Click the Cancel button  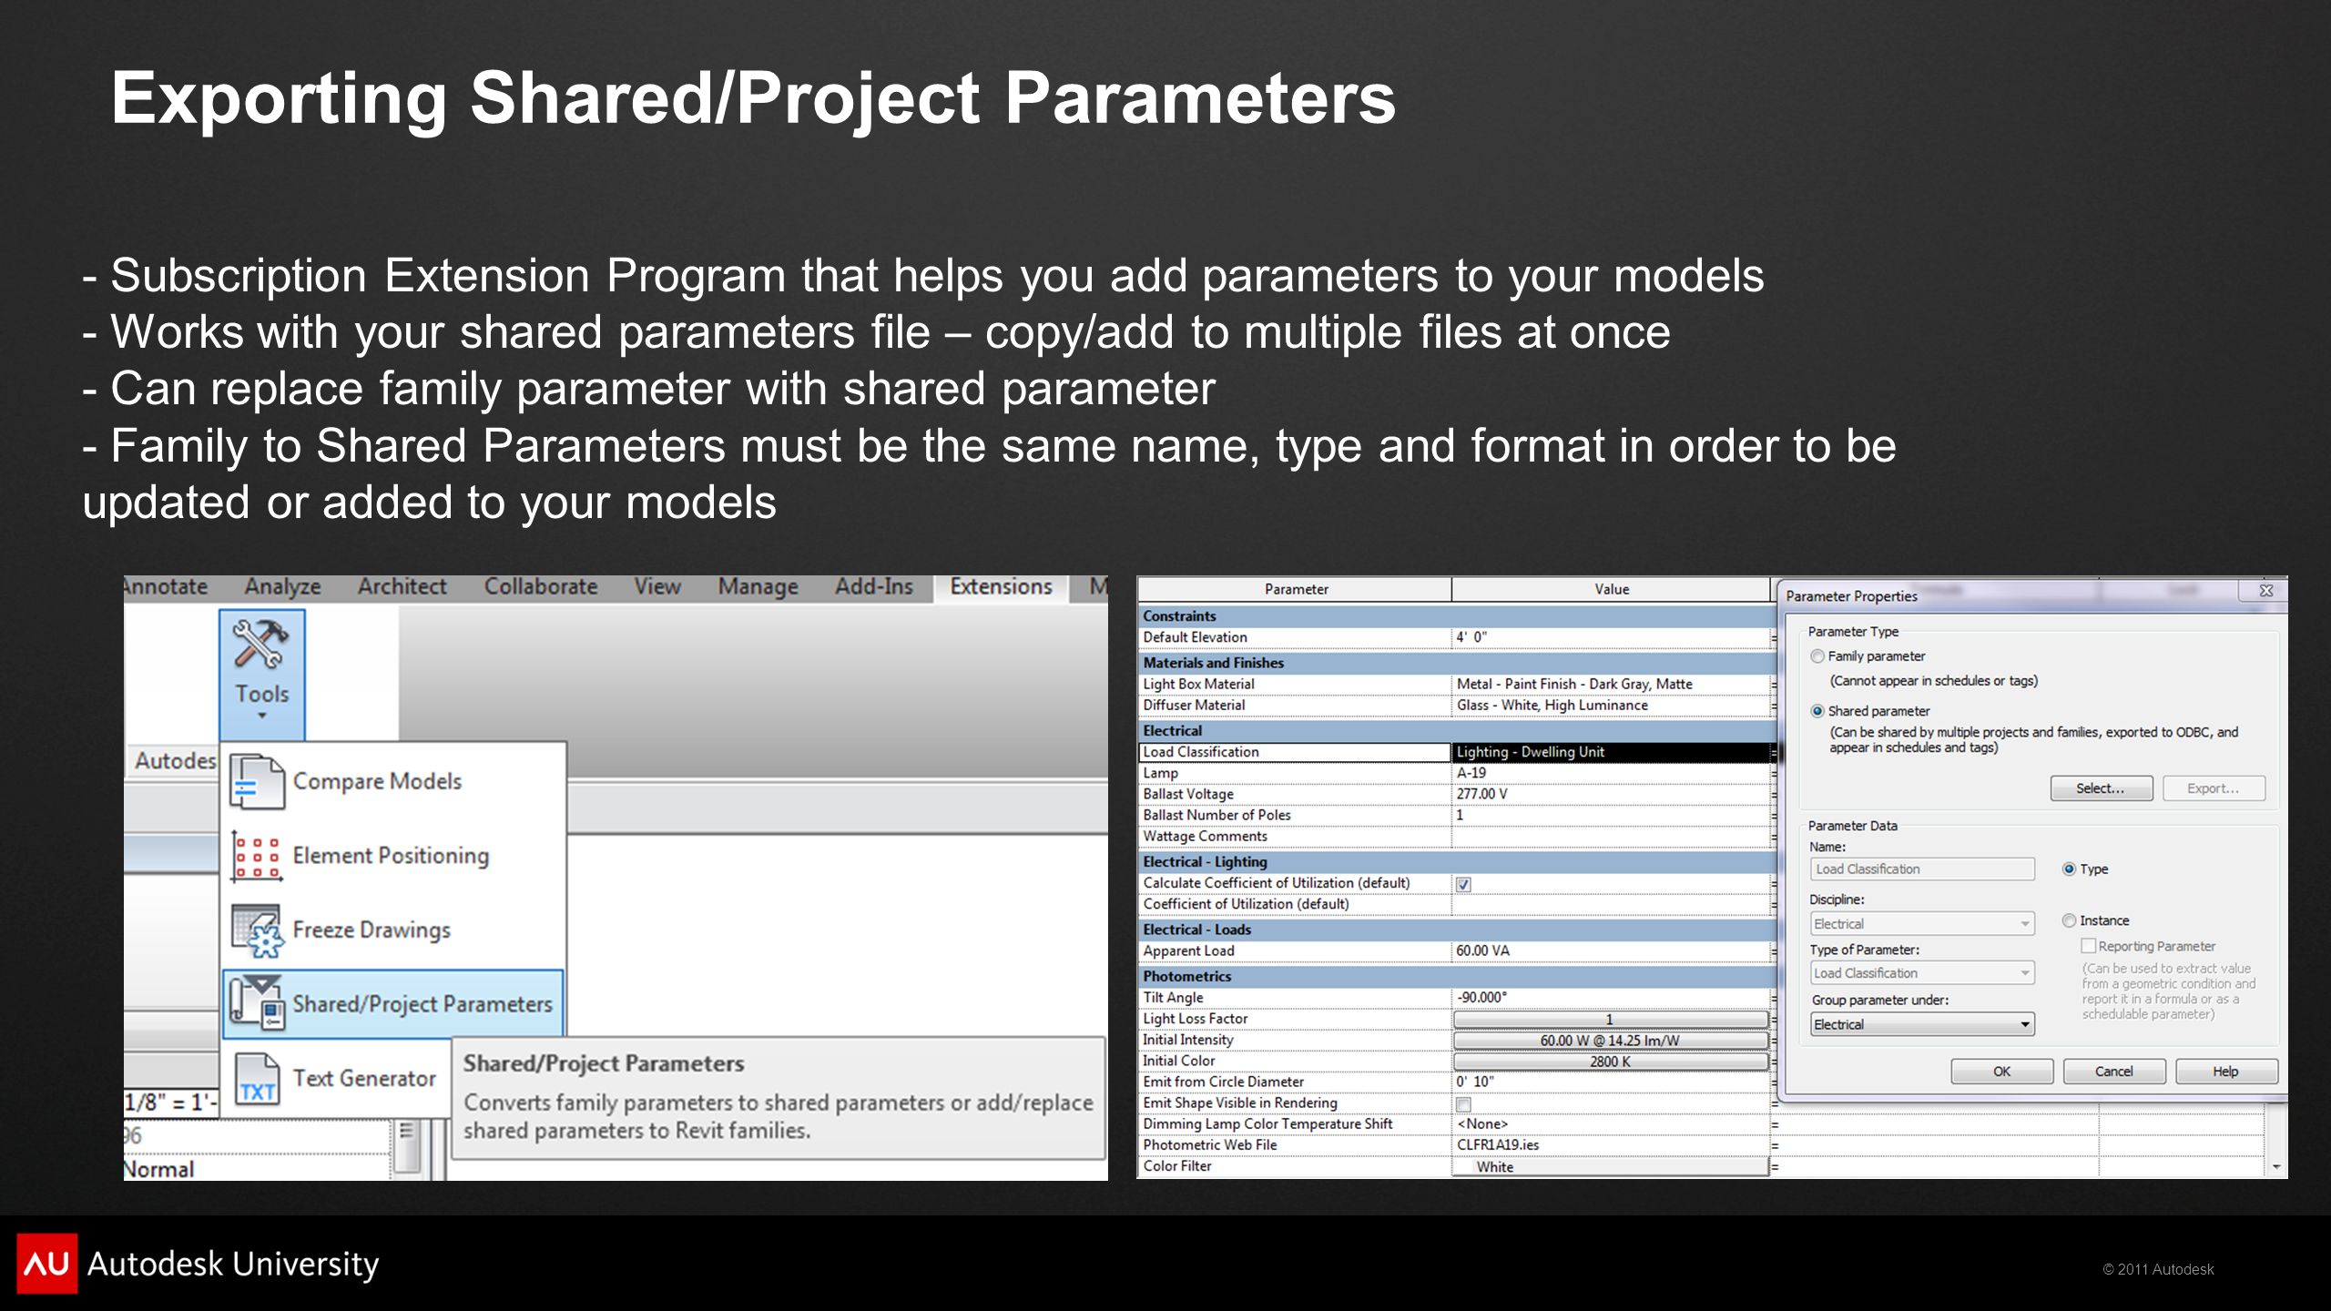click(x=2113, y=1072)
